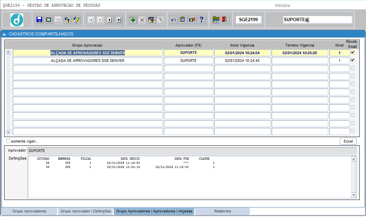Image resolution: width=366 pixels, height=217 pixels.
Task: Click Aprovador SUPORTE cell in first row
Action: pos(188,53)
